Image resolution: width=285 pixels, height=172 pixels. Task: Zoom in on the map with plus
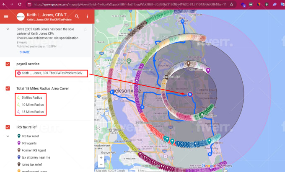click(101, 158)
